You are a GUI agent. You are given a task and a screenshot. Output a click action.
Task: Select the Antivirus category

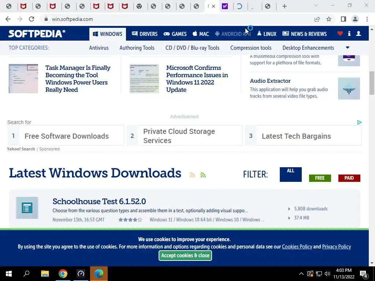point(99,48)
